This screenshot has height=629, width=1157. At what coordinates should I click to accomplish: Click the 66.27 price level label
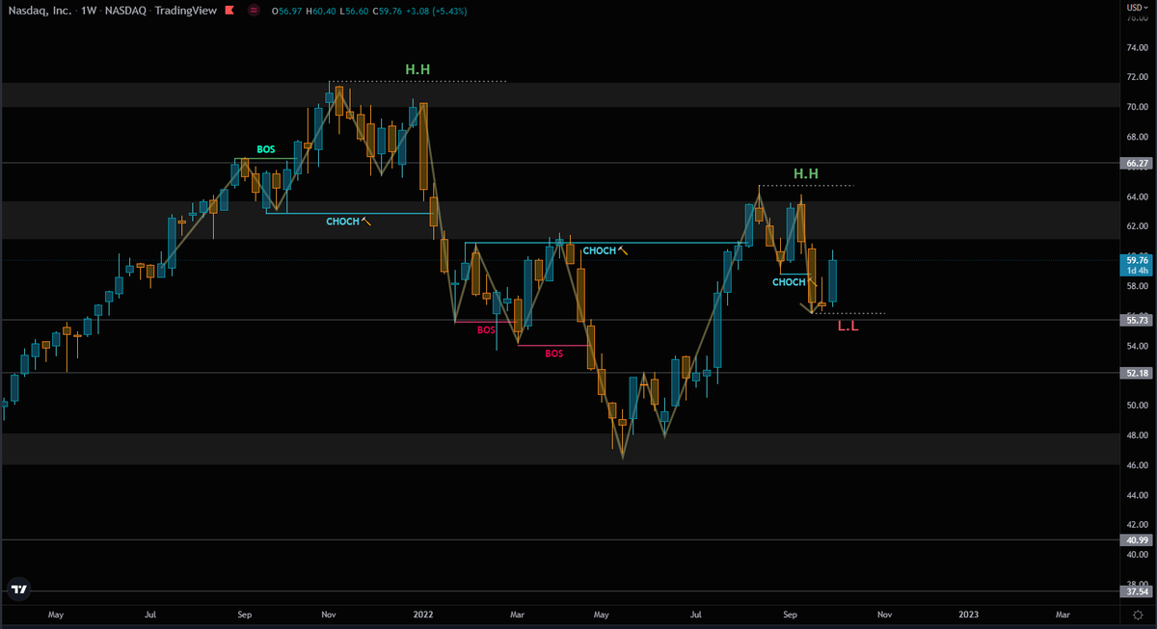(1136, 164)
